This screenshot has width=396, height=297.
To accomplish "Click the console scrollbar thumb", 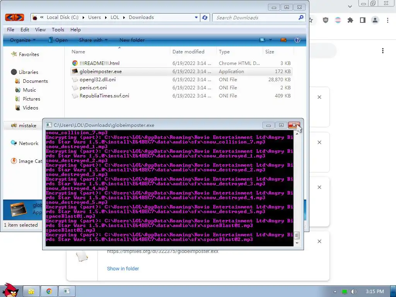I will click(297, 236).
